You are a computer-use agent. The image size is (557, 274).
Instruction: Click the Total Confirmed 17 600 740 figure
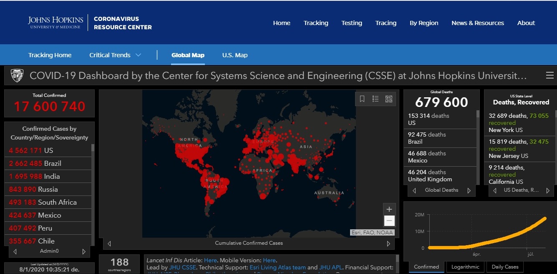tap(50, 107)
